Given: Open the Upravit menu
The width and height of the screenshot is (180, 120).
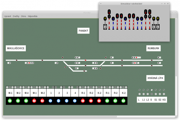Looking at the screenshot, I should (x=7, y=16).
